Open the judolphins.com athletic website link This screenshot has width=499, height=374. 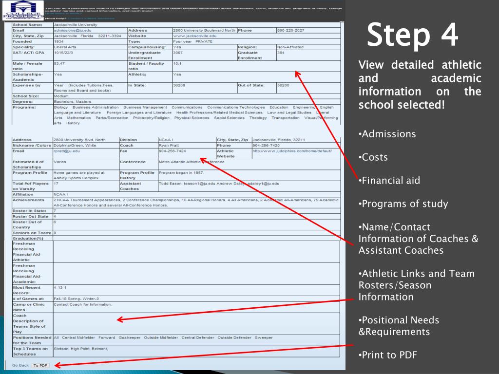pos(292,151)
